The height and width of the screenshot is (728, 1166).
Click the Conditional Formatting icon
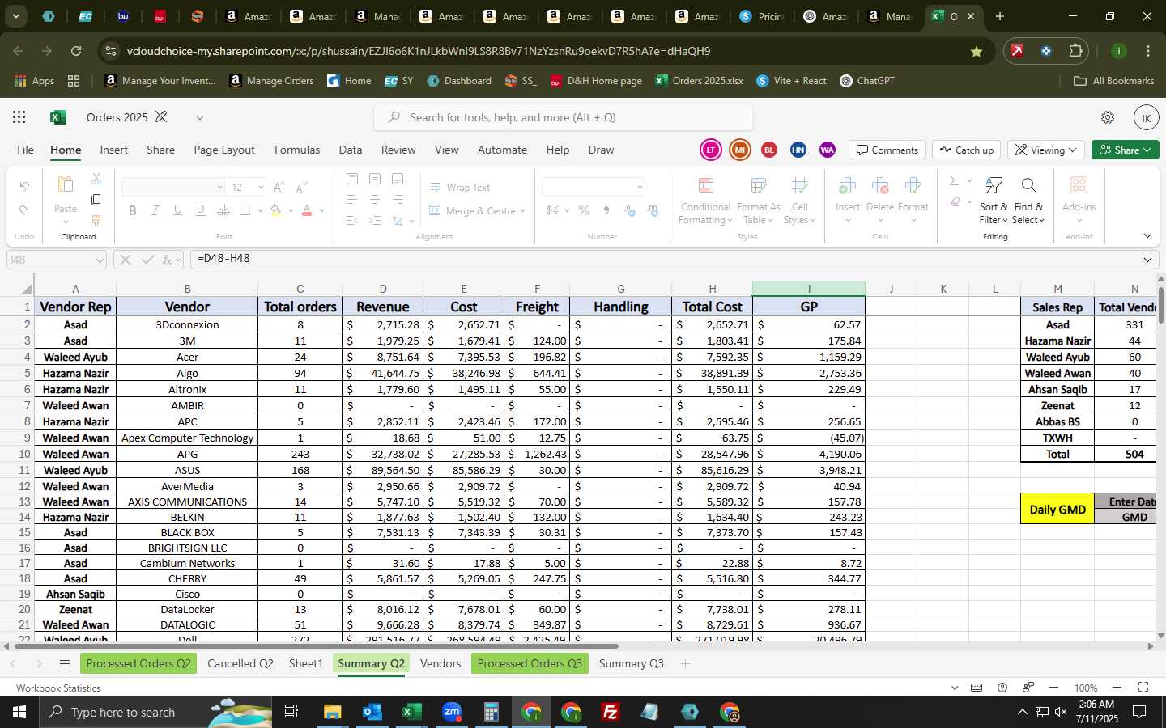tap(705, 186)
